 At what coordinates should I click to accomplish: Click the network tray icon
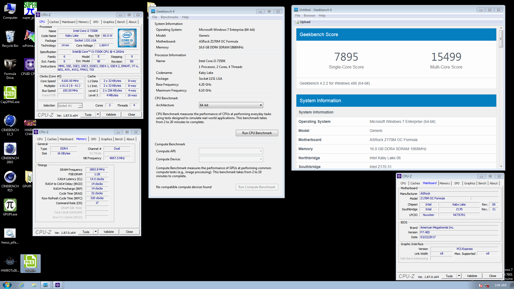pyautogui.click(x=487, y=285)
